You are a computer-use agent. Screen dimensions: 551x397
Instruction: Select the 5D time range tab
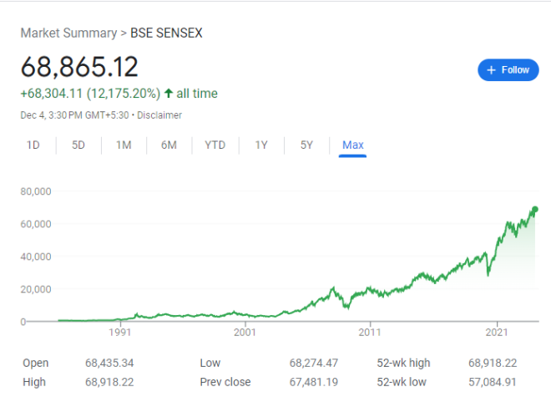click(78, 145)
